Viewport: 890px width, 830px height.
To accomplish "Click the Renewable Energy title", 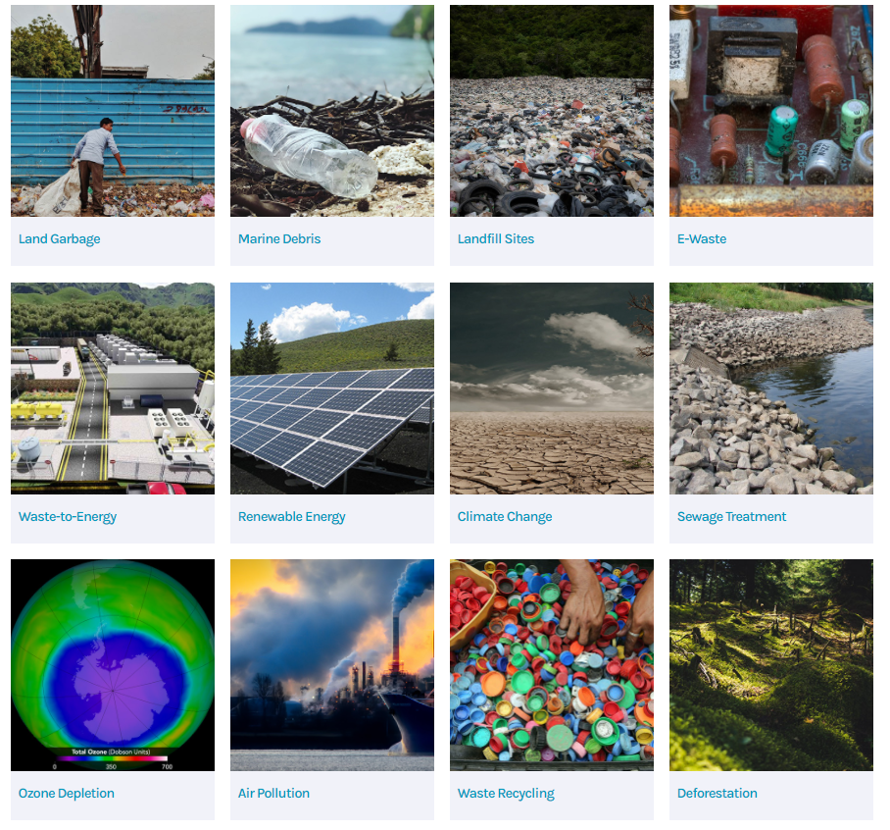I will point(292,517).
